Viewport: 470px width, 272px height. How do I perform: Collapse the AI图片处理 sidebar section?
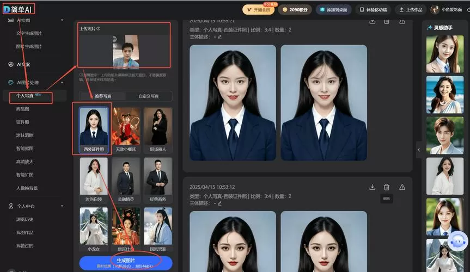tap(62, 82)
